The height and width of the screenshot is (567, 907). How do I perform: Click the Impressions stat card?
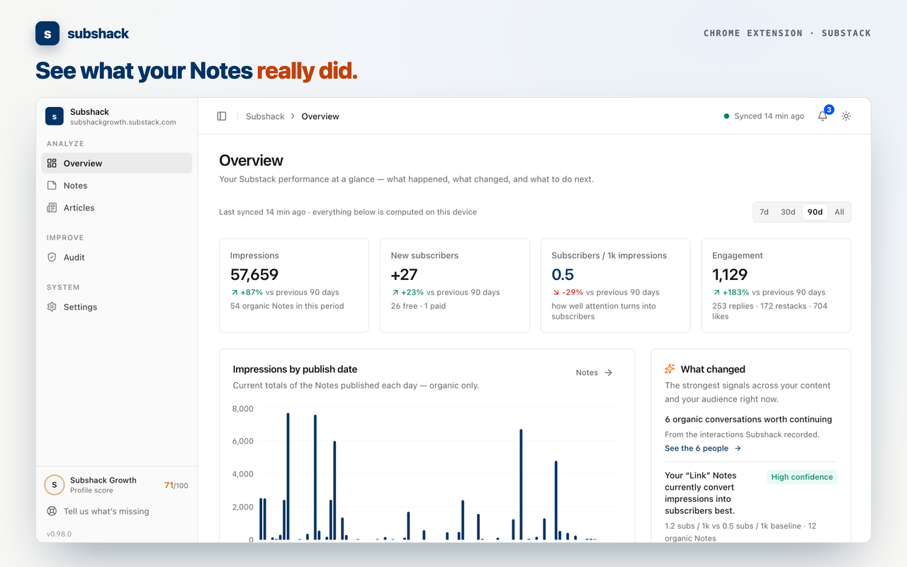click(x=294, y=285)
